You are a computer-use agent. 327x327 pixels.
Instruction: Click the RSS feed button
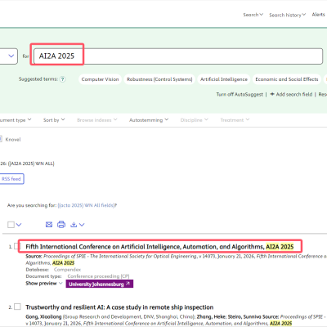(x=11, y=179)
